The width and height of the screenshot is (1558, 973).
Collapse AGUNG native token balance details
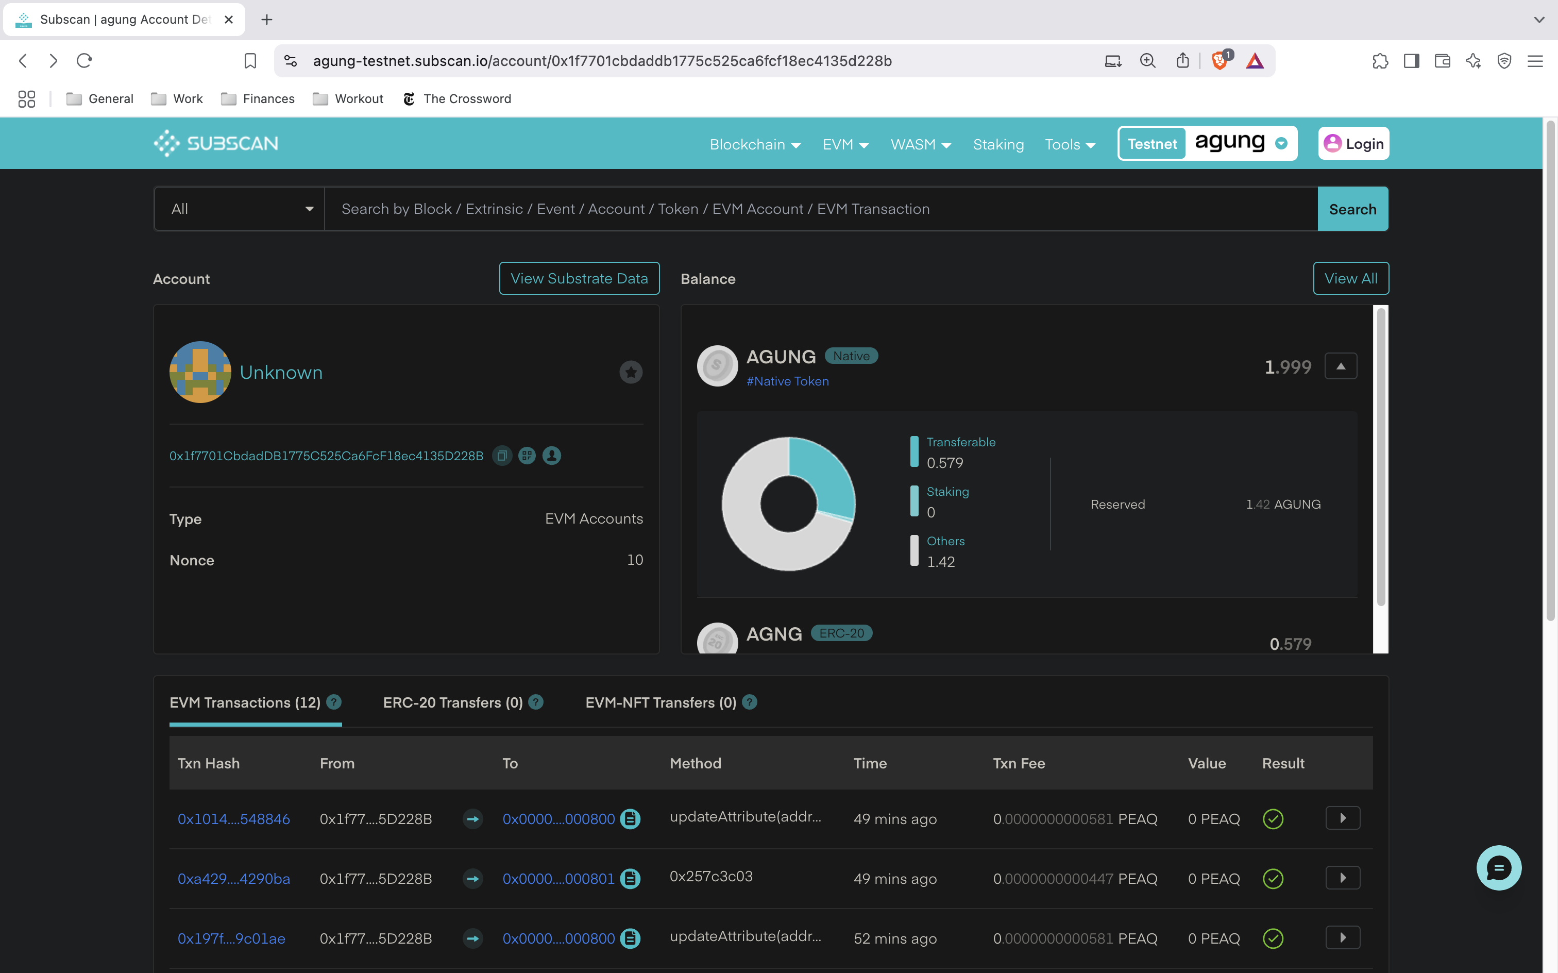pos(1341,366)
